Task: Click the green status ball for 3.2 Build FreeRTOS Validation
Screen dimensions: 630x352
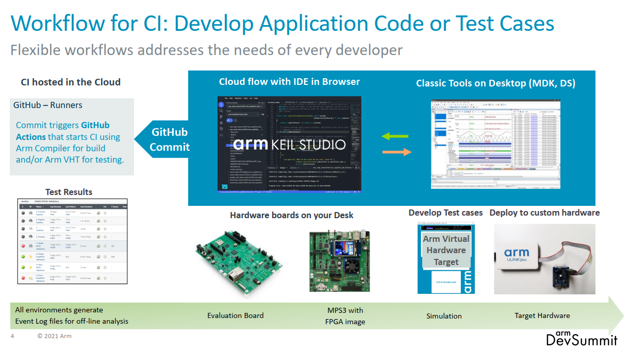Action: [23, 257]
